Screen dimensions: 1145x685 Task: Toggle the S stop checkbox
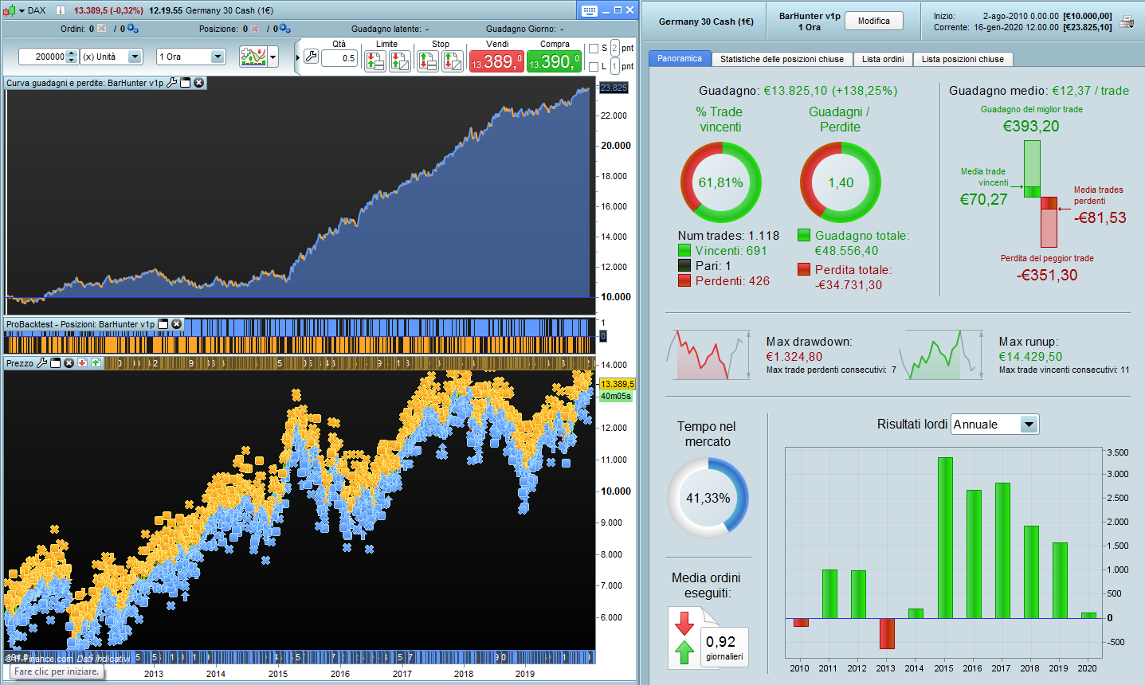594,49
